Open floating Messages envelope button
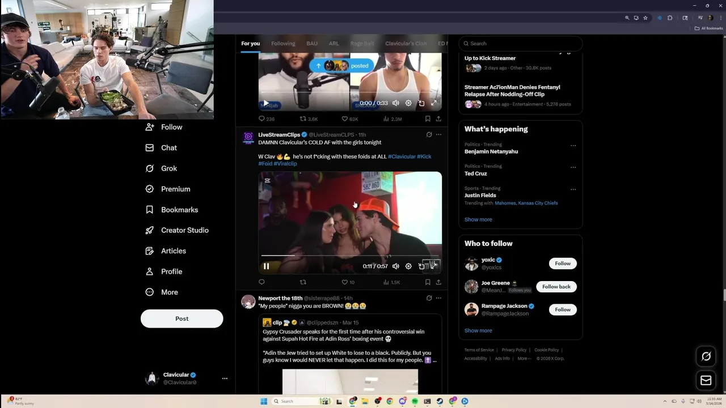The image size is (726, 408). (706, 381)
